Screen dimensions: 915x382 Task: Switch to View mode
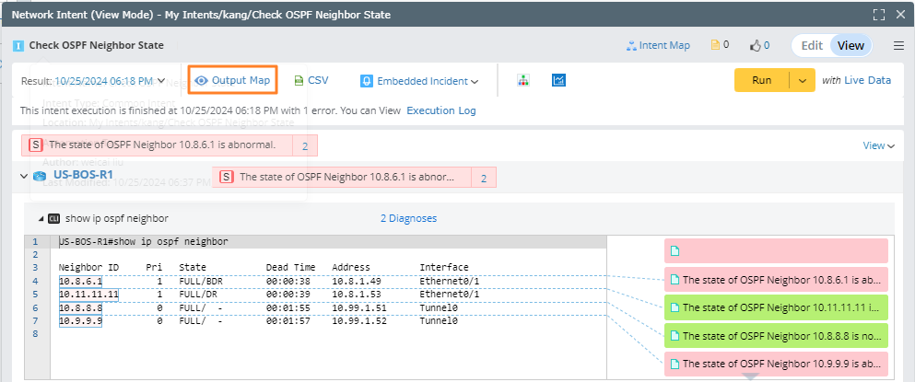click(850, 45)
